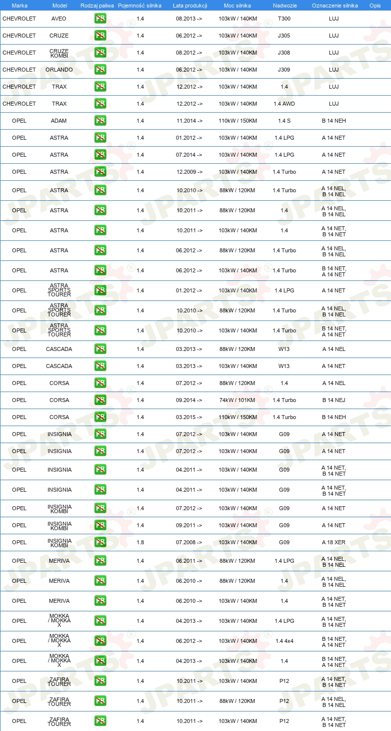Select the T300 body cell

pyautogui.click(x=284, y=19)
